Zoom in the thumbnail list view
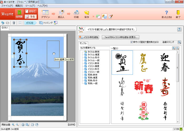This screenshot has width=184, height=131. (173, 48)
